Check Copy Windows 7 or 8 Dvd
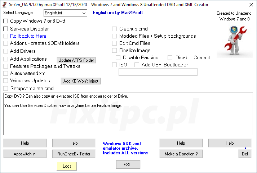 click(5, 21)
